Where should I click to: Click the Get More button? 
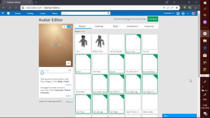click(x=153, y=19)
